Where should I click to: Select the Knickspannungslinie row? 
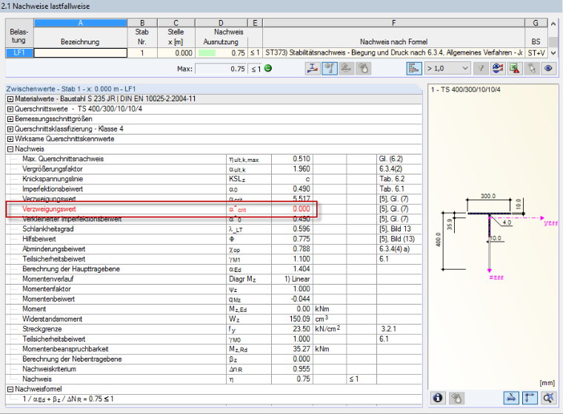tap(213, 179)
